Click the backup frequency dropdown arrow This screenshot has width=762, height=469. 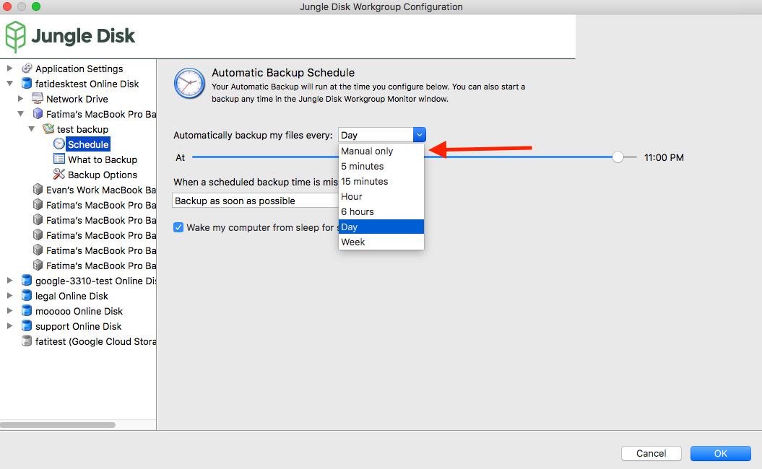pyautogui.click(x=420, y=134)
